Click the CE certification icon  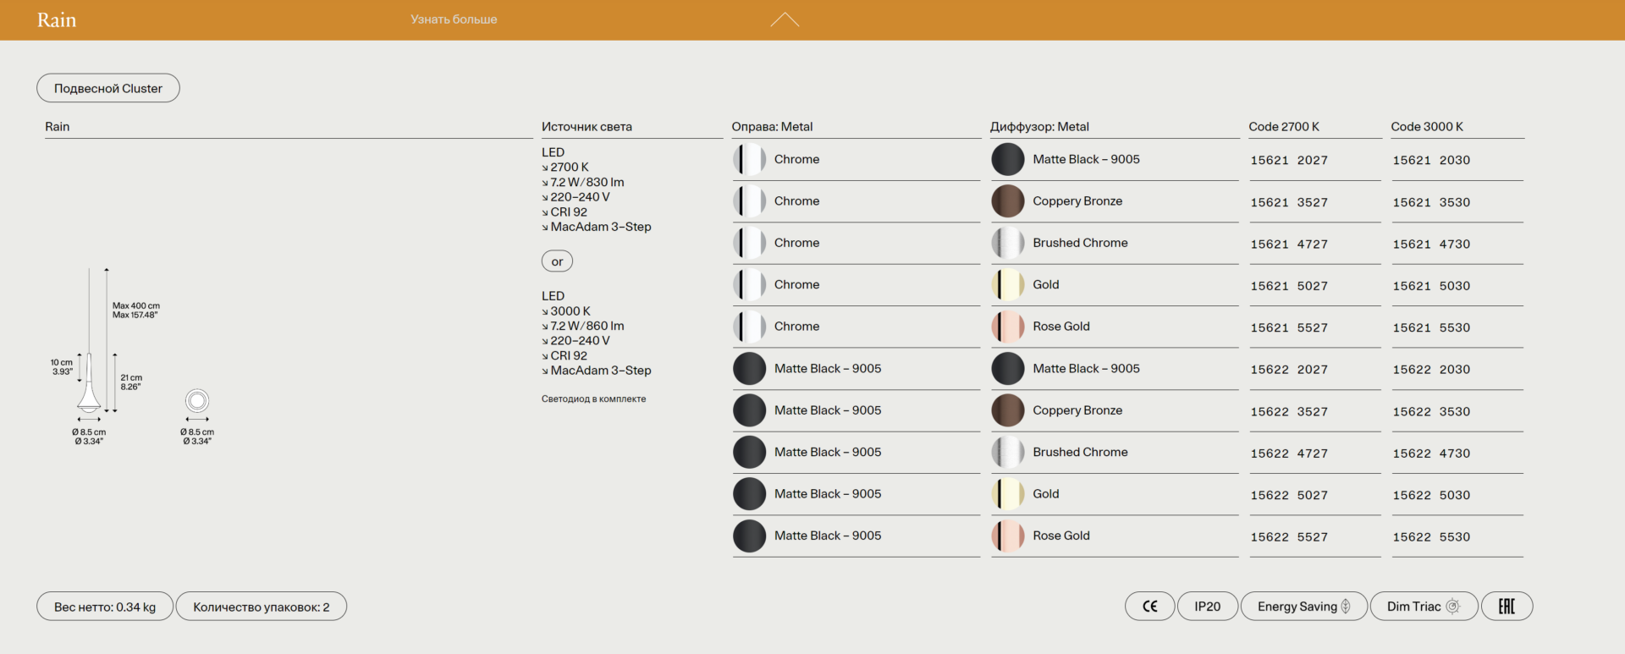click(1149, 607)
